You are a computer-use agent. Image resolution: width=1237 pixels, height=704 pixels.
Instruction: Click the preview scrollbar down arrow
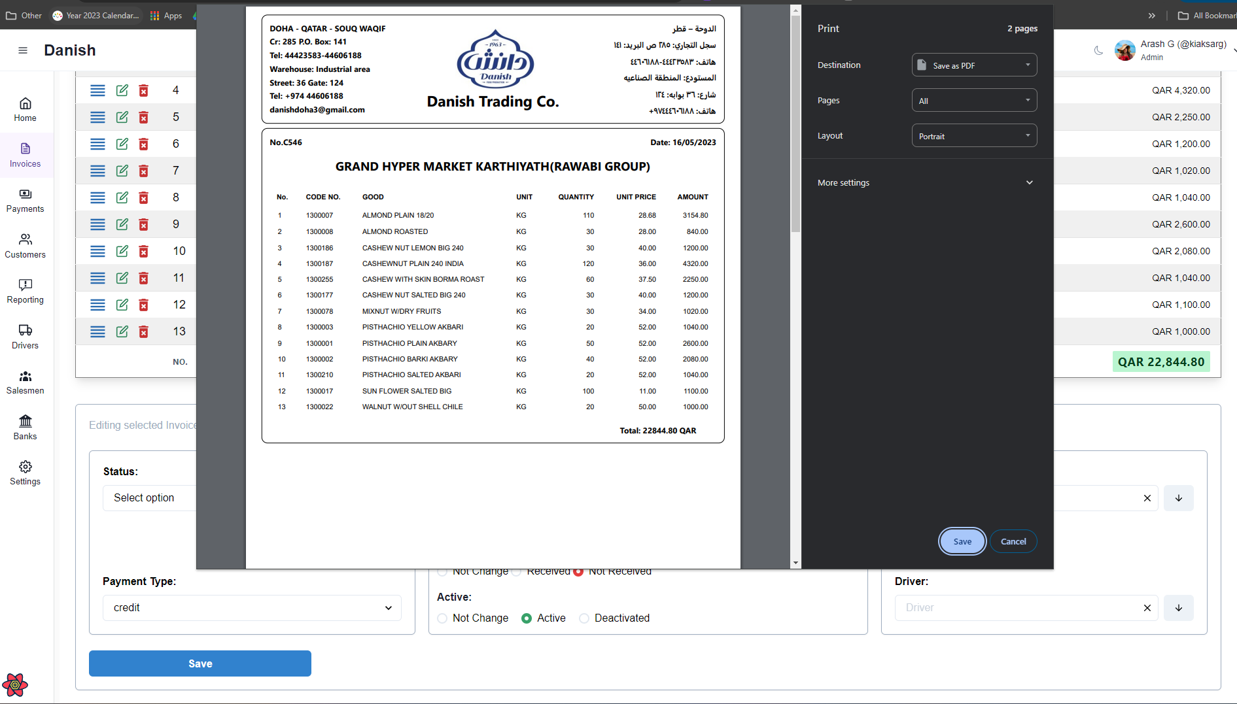tap(795, 563)
